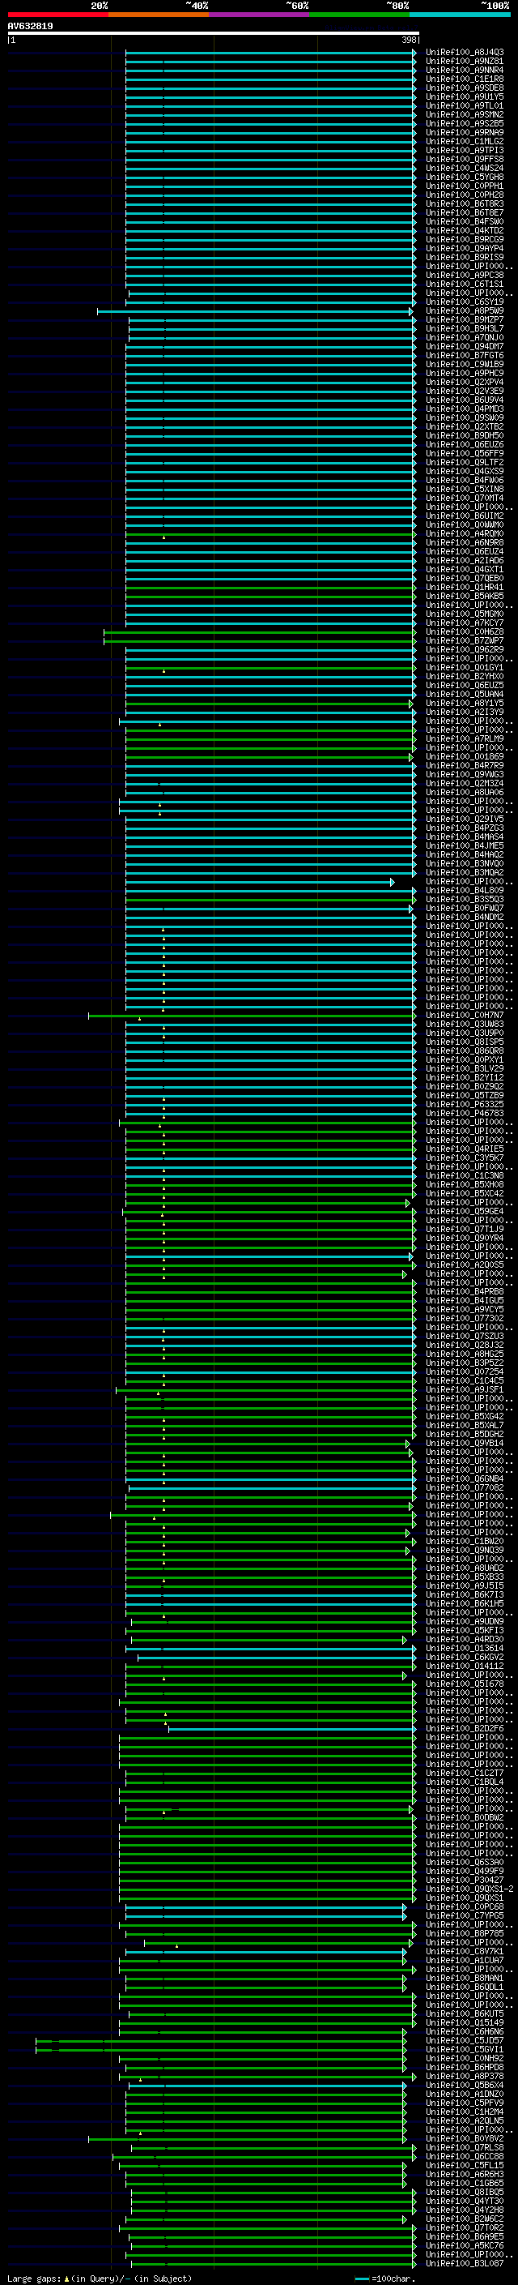Select hit label UniRef100_A9PC38
The image size is (518, 2285).
pyautogui.click(x=465, y=275)
